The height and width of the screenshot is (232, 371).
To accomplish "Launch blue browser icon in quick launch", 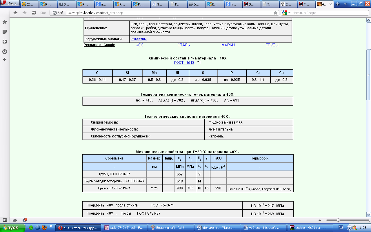I will (x=38, y=228).
